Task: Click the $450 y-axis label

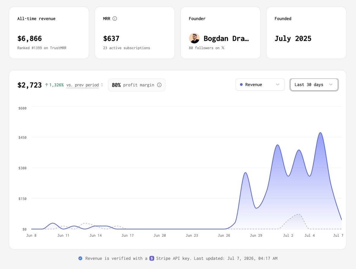Action: pyautogui.click(x=22, y=137)
